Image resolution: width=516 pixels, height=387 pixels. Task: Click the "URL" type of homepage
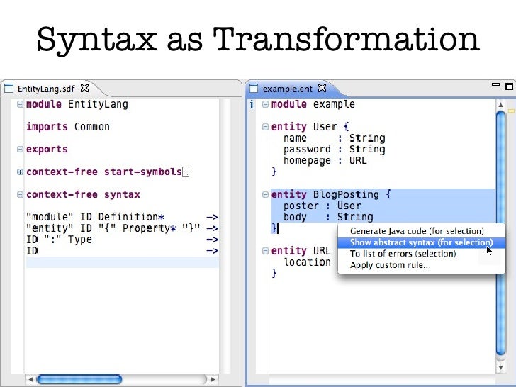pyautogui.click(x=358, y=161)
